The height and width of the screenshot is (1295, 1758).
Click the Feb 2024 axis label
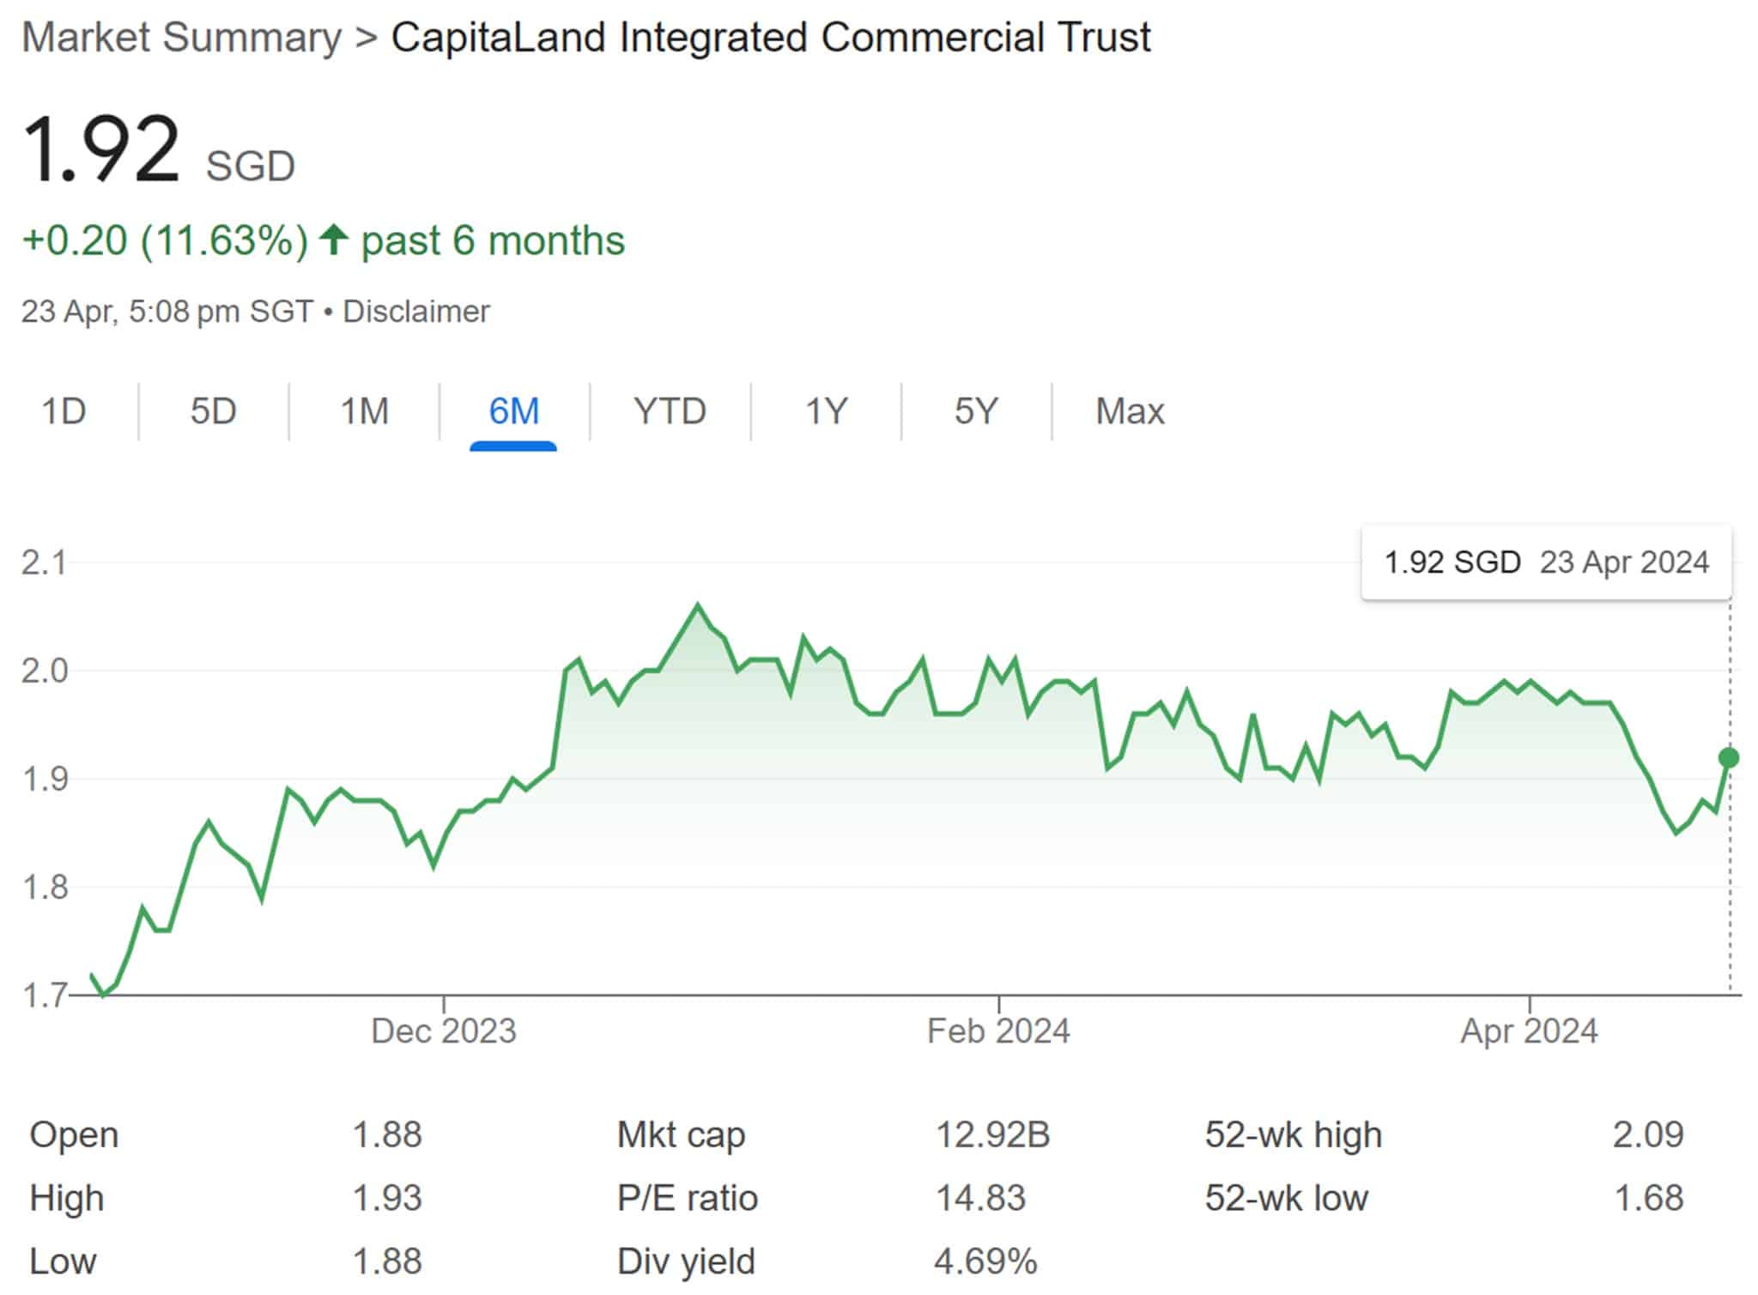(998, 1031)
